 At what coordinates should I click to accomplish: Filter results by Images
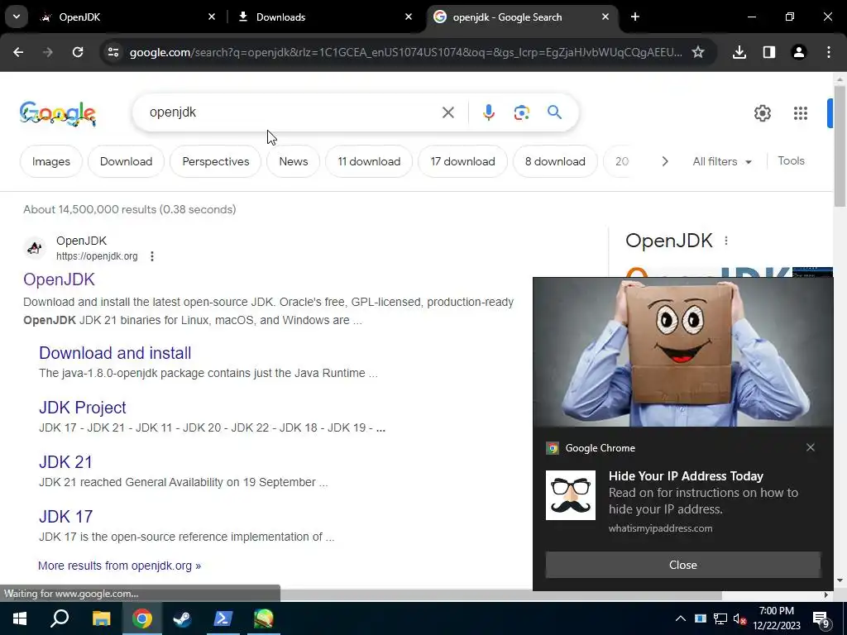tap(51, 161)
